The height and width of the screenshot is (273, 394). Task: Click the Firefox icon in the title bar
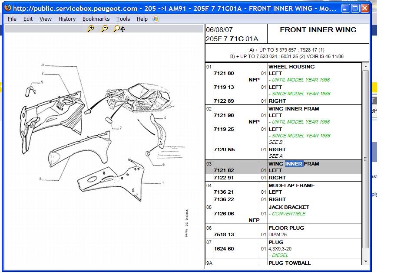pyautogui.click(x=8, y=8)
